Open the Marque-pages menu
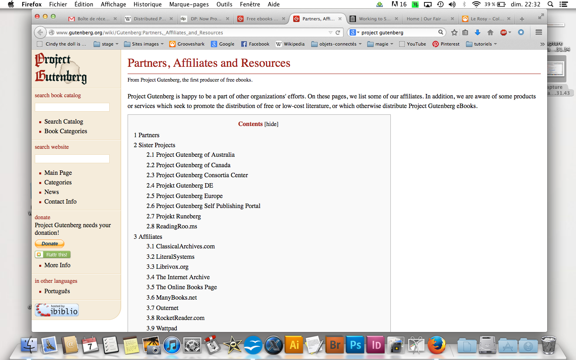576x360 pixels. pos(189,4)
